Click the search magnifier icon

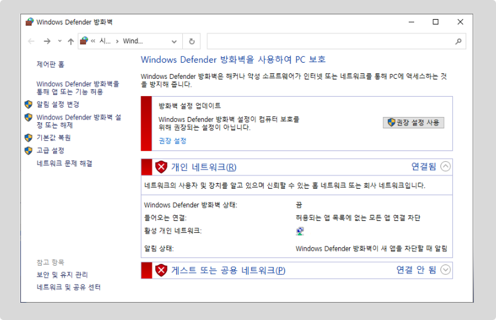click(x=458, y=41)
